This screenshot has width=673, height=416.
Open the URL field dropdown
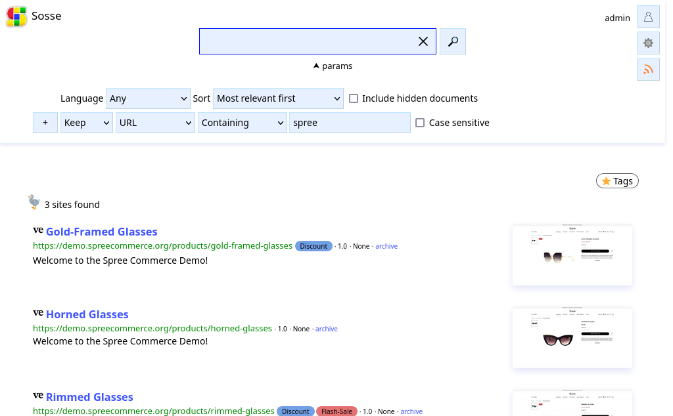tap(155, 123)
